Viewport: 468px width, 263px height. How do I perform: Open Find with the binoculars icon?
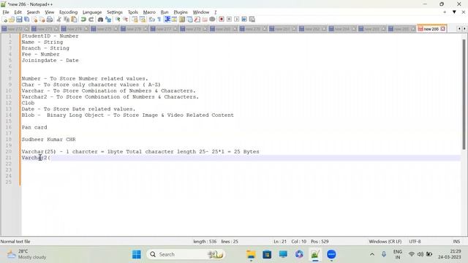tap(101, 20)
